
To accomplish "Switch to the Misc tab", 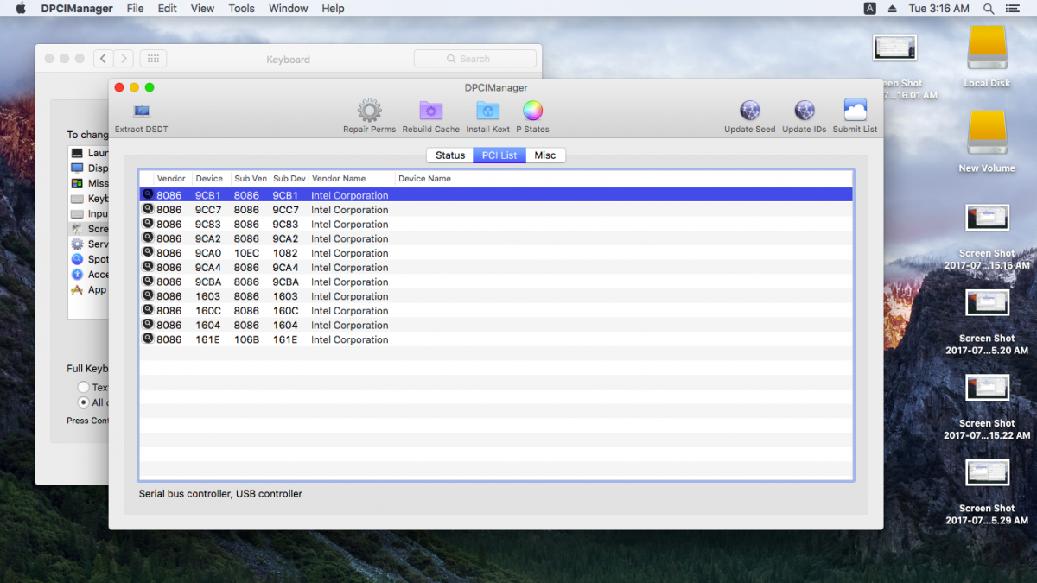I will [544, 155].
